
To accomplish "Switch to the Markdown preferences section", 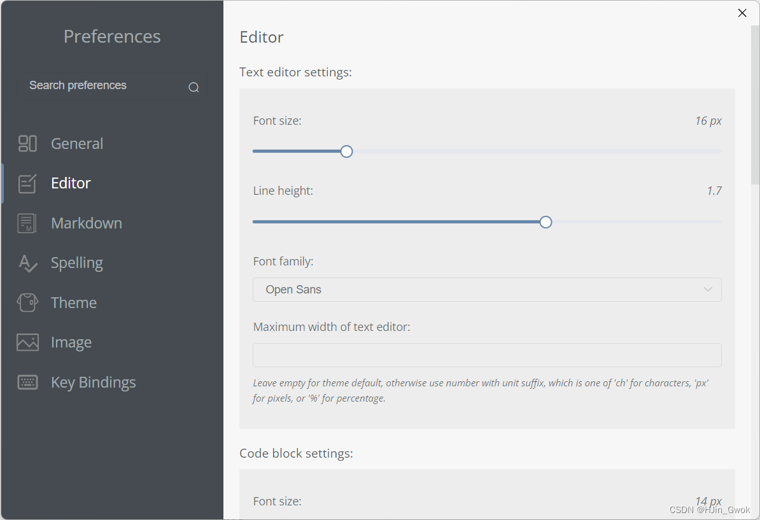I will [x=87, y=223].
